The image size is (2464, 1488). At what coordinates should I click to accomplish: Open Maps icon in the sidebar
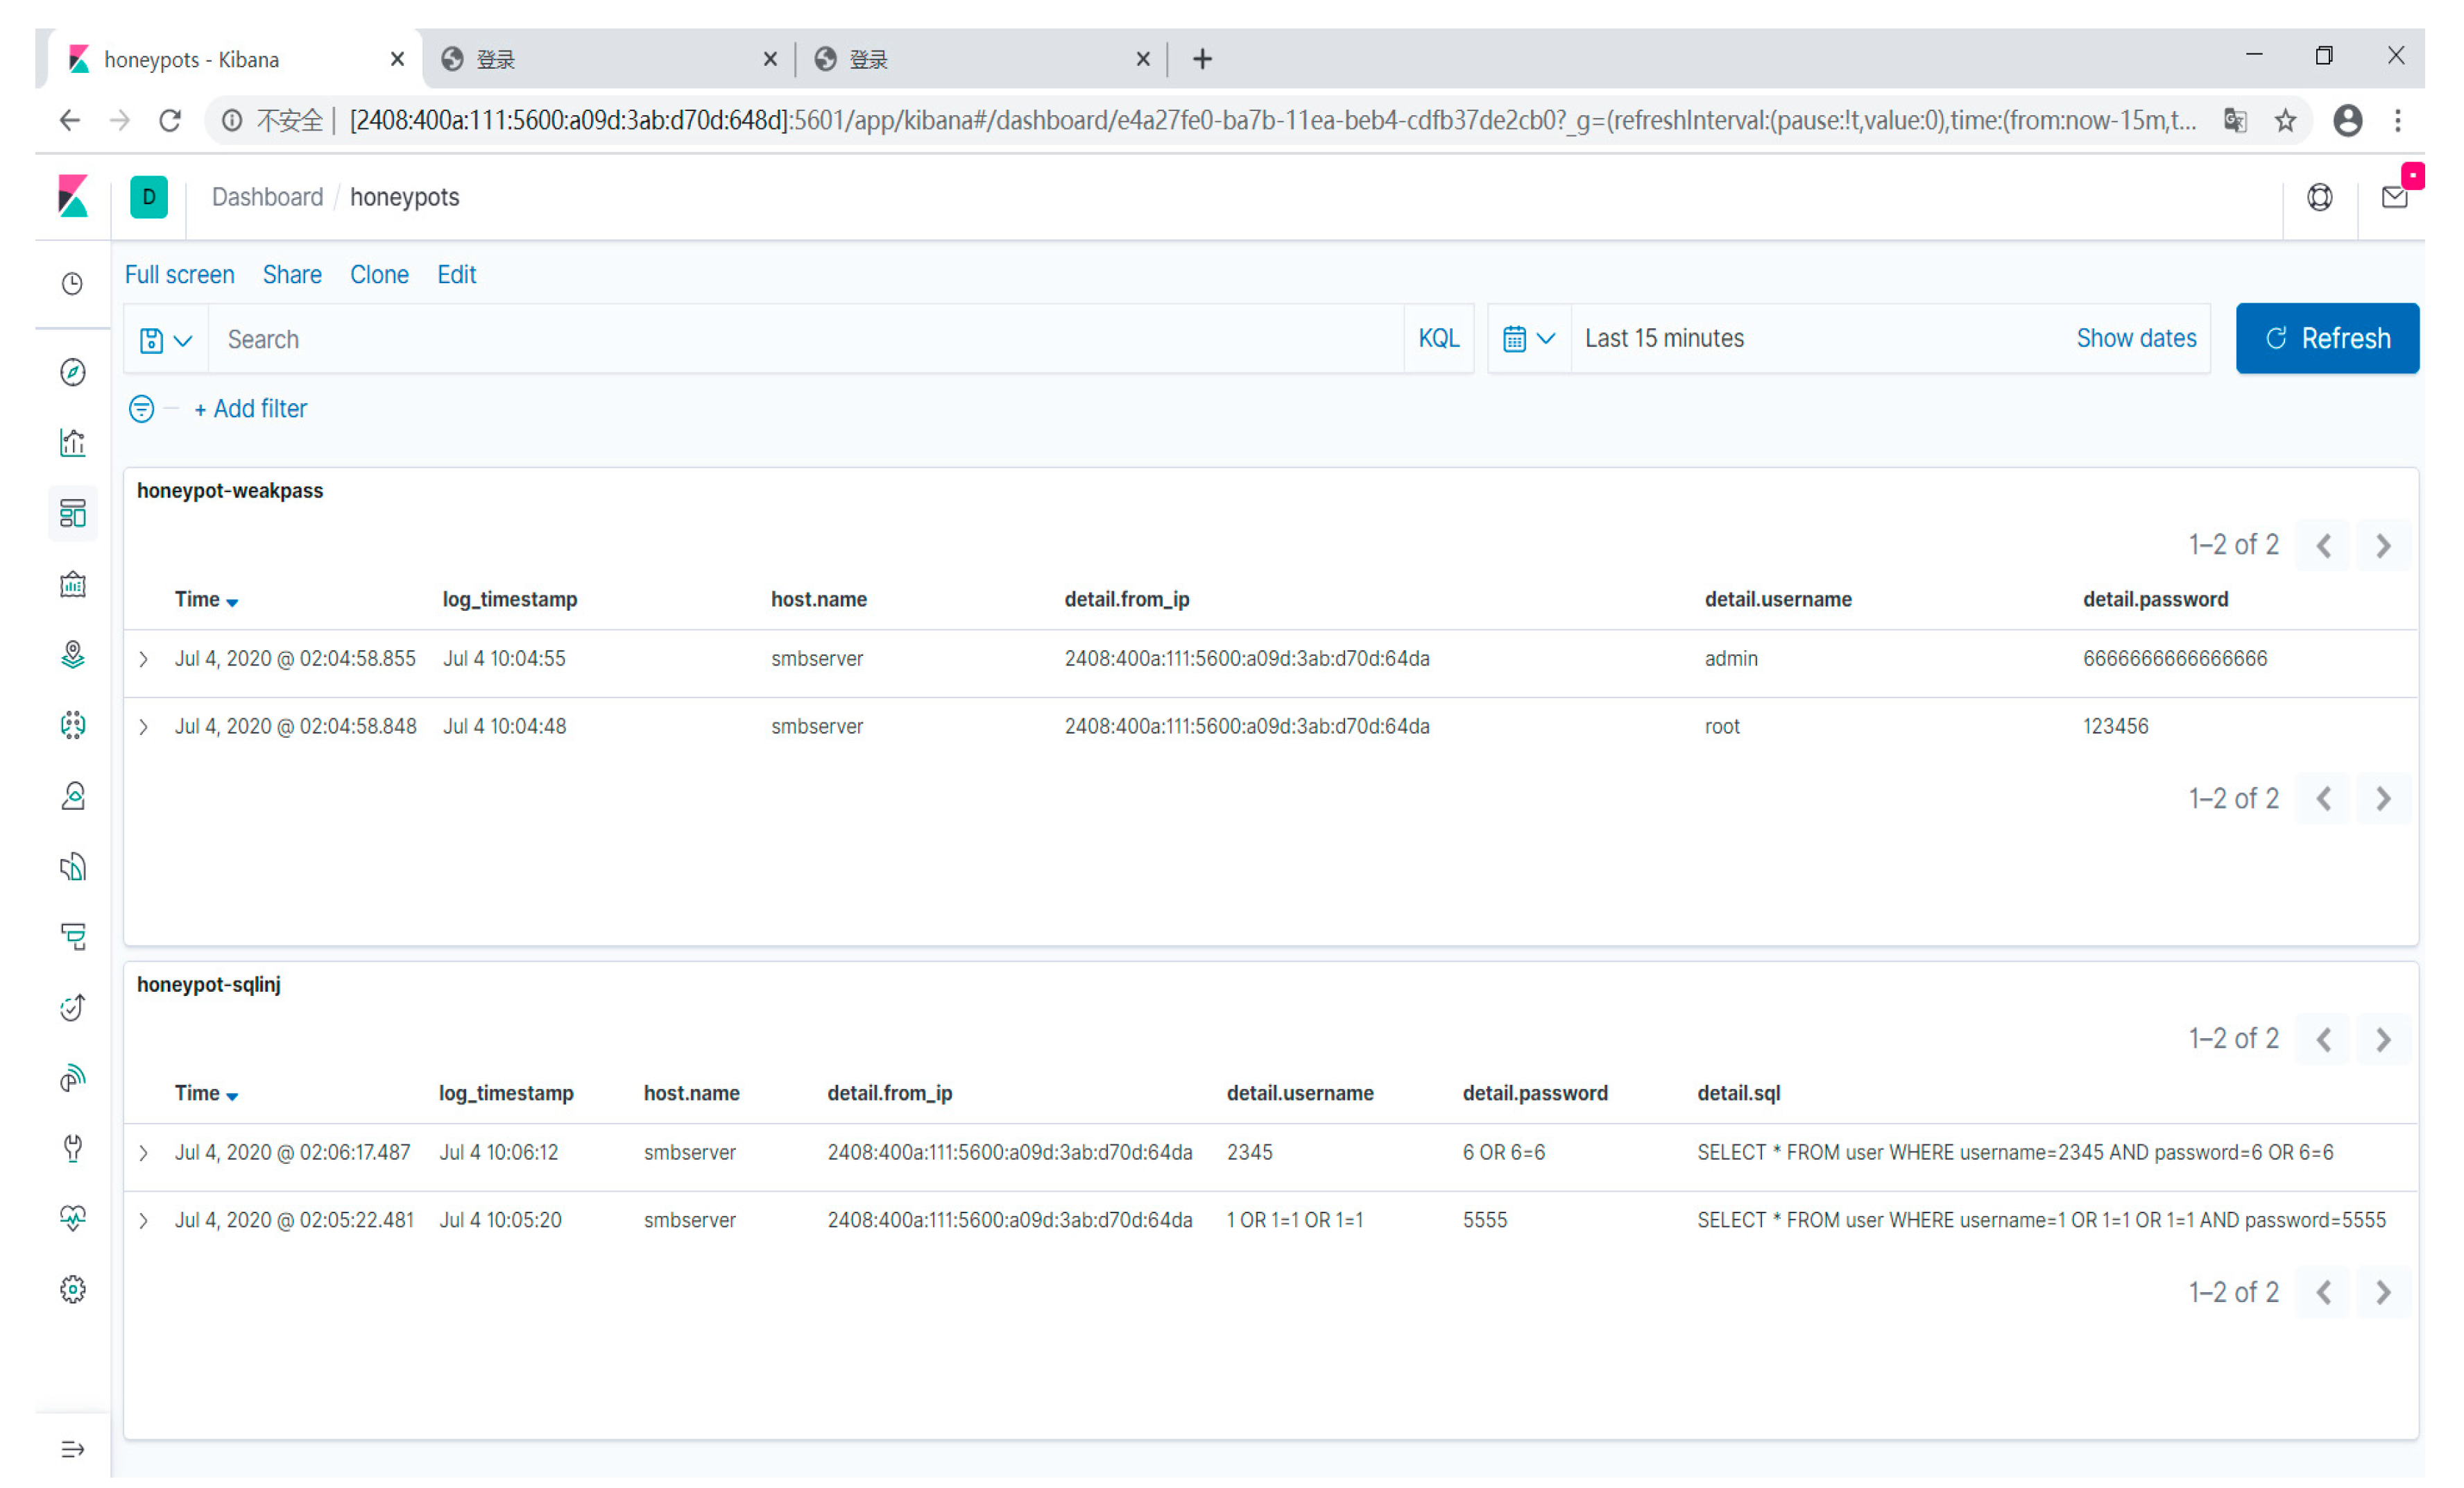tap(72, 654)
